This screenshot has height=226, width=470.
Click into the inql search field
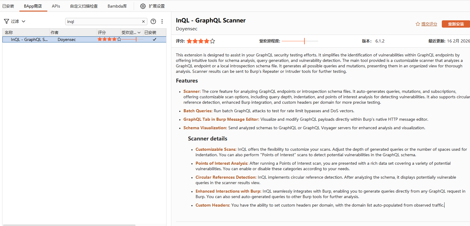[103, 22]
